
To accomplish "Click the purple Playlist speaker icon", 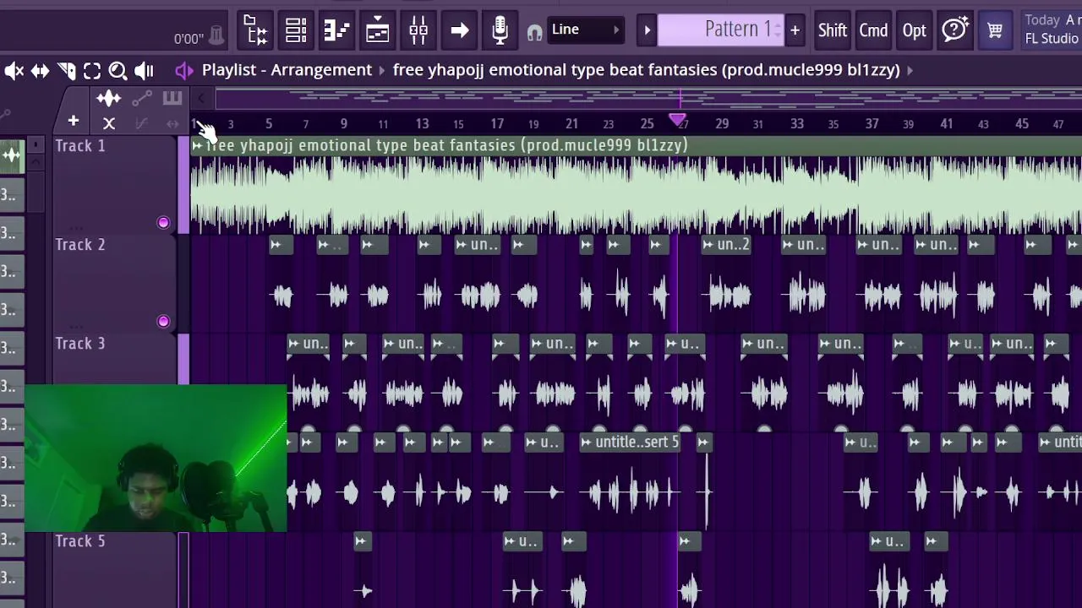I will pos(183,70).
